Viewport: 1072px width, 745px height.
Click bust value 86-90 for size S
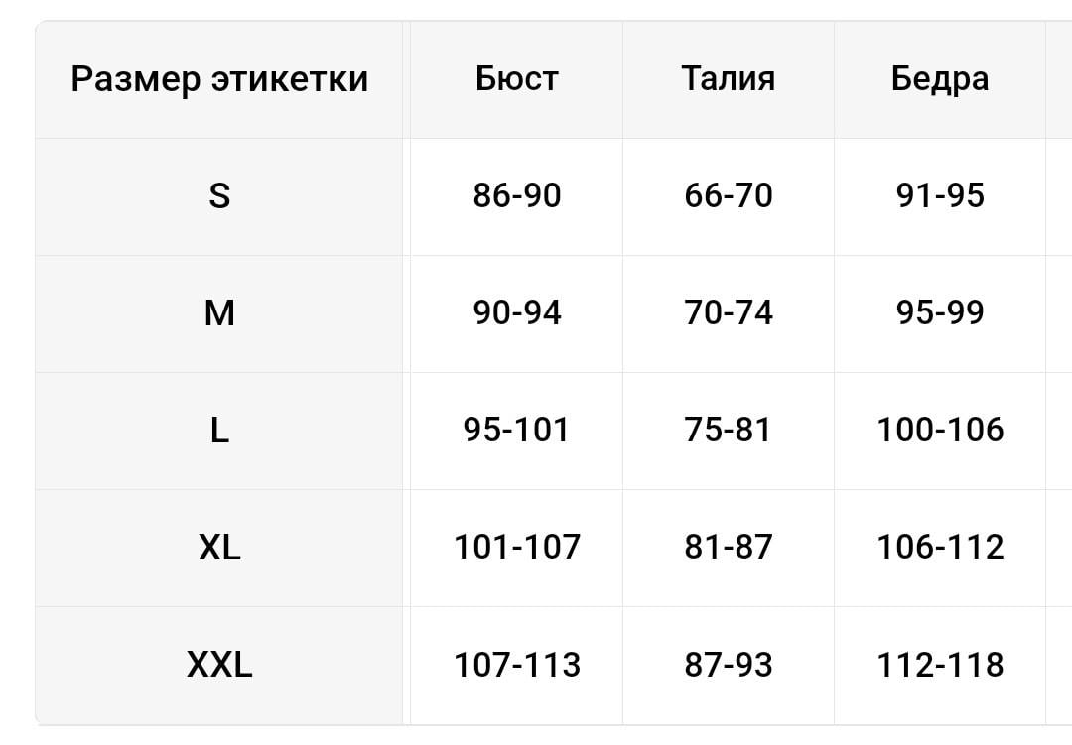(516, 196)
